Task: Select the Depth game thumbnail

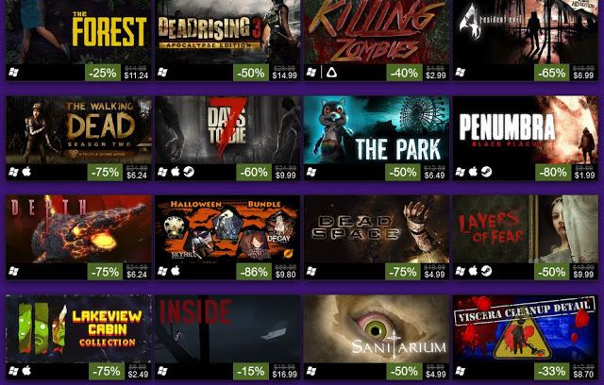Action: pos(78,229)
